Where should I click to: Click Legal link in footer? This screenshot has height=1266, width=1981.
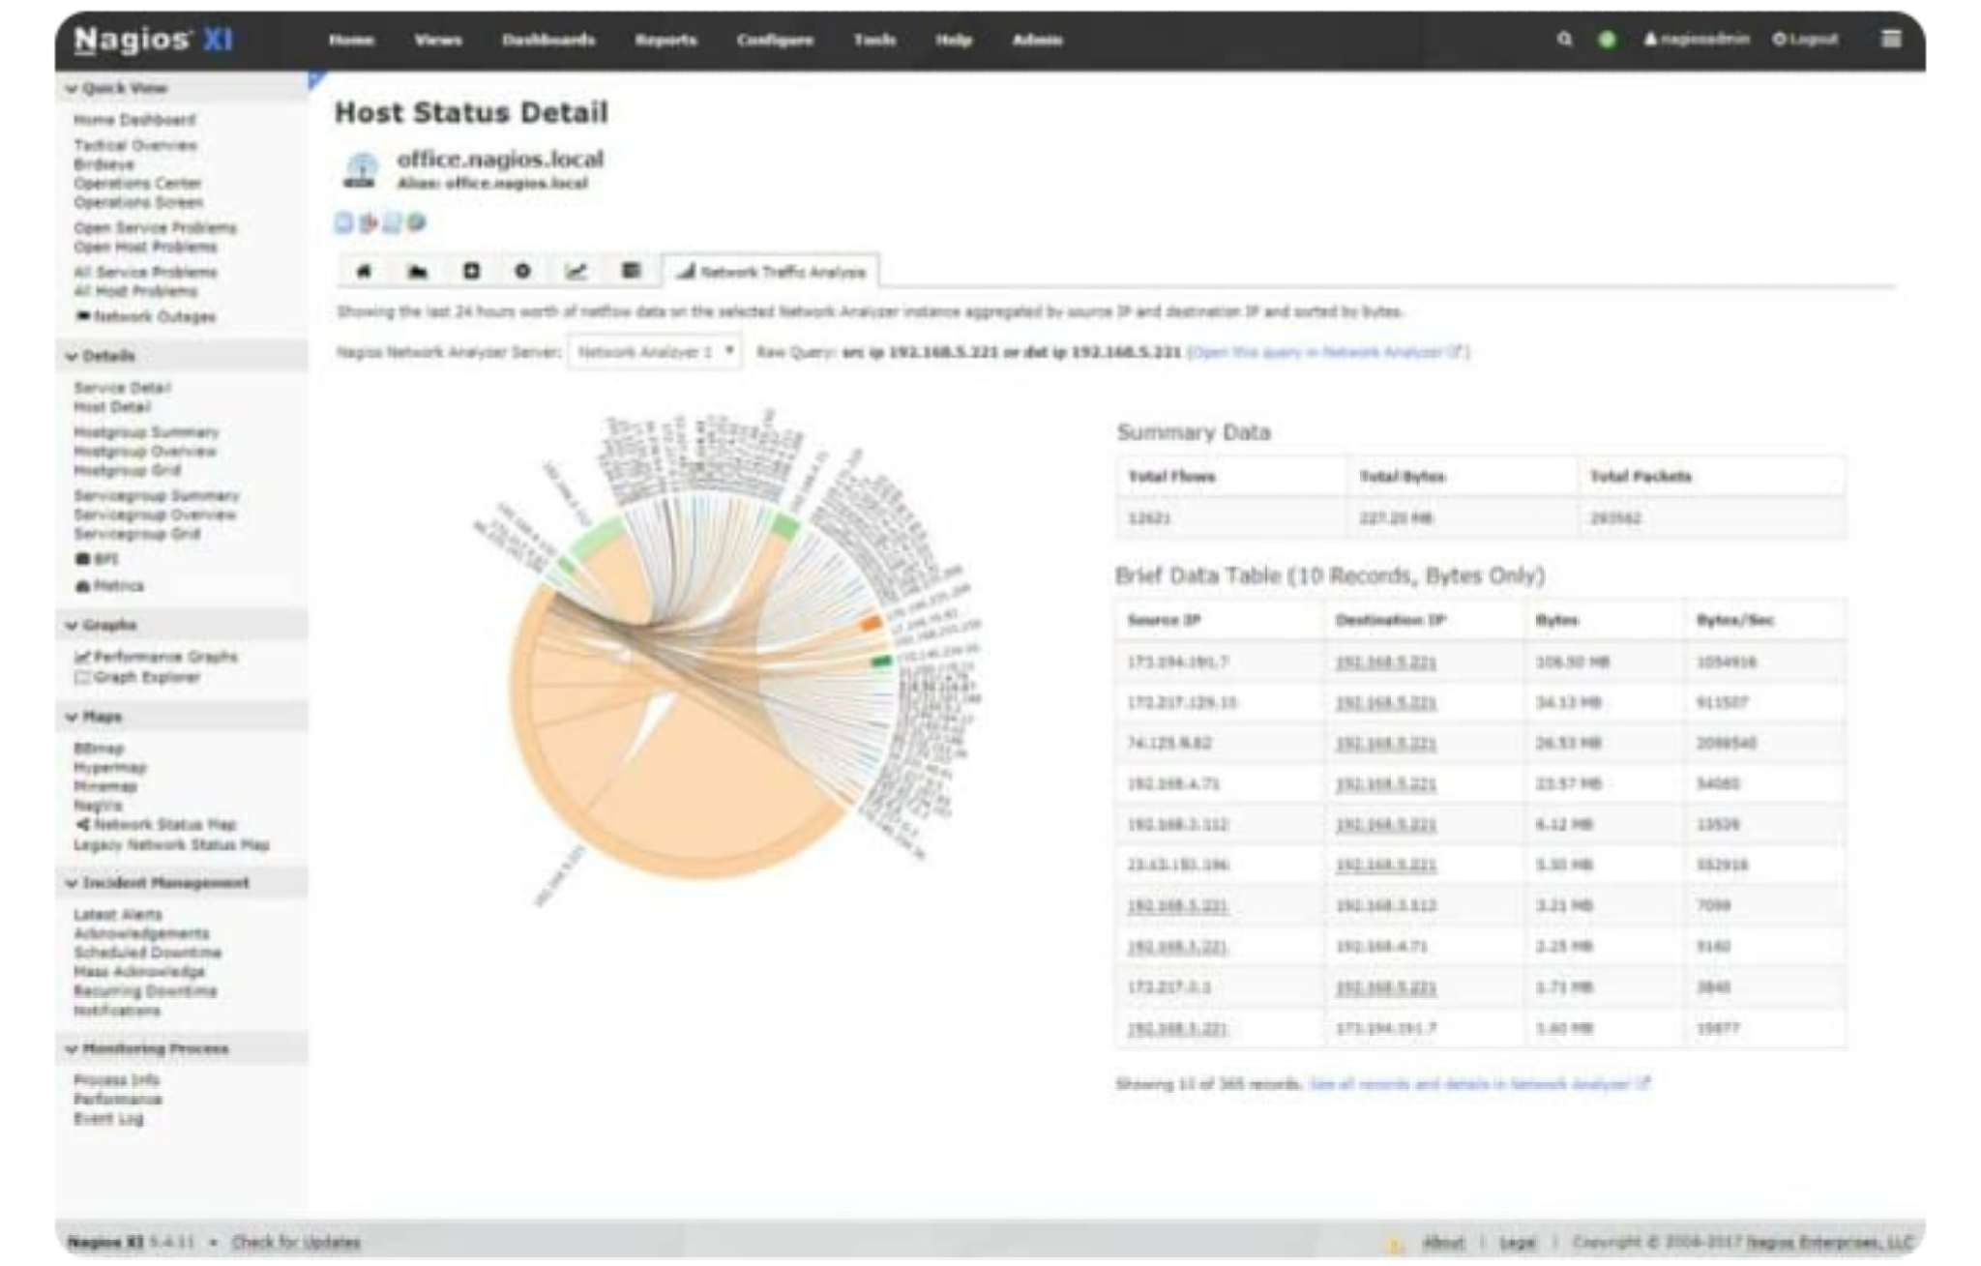[1518, 1243]
